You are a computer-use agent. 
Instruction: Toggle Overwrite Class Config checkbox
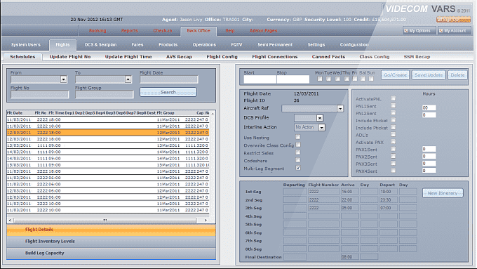pyautogui.click(x=298, y=145)
